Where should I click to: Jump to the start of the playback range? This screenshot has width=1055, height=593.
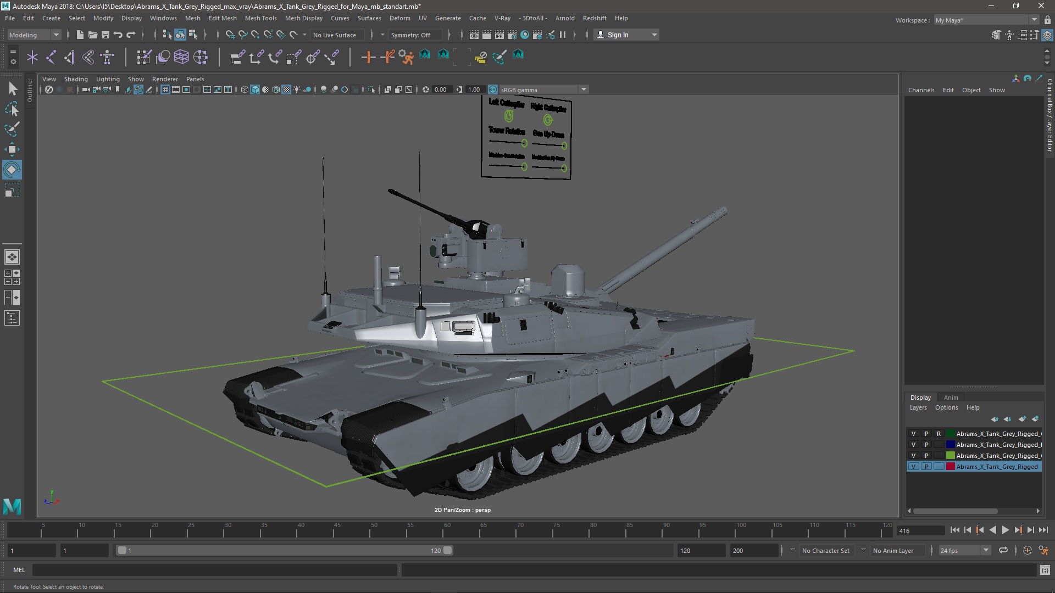(x=954, y=530)
